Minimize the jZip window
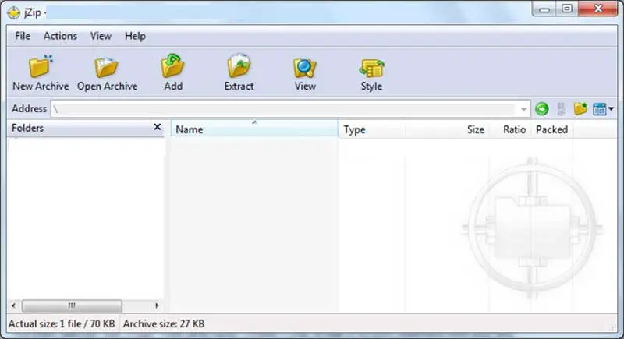Viewport: 624px width, 339px height. click(544, 9)
